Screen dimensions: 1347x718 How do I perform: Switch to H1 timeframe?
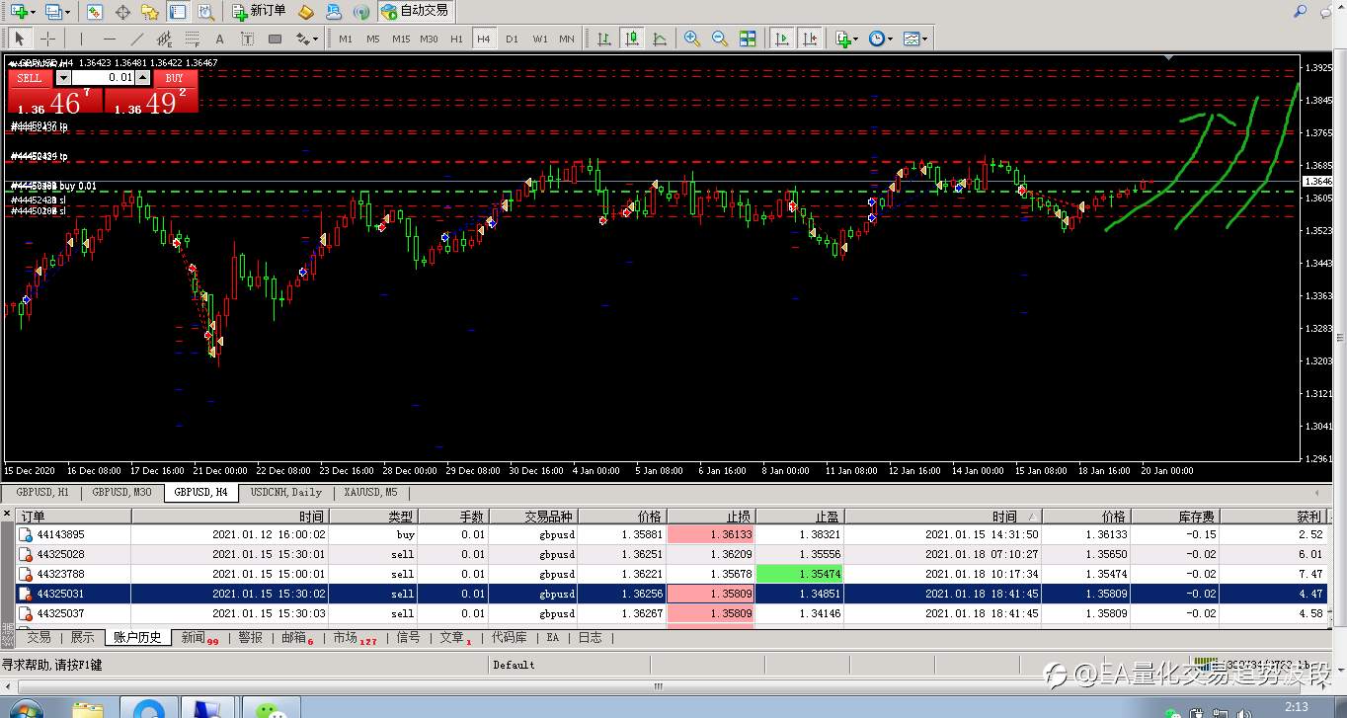[456, 39]
